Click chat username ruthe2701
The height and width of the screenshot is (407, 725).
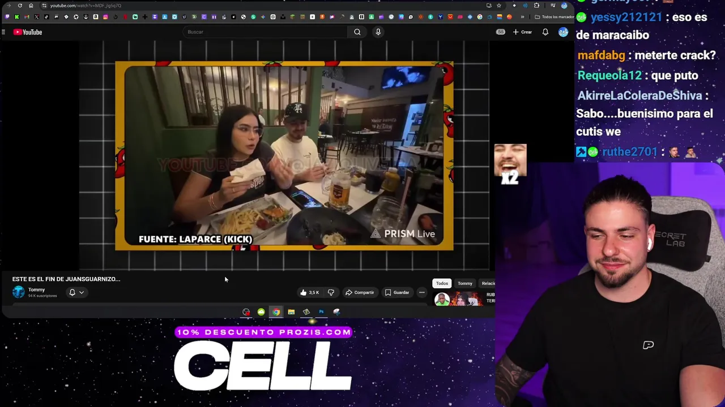pos(629,152)
